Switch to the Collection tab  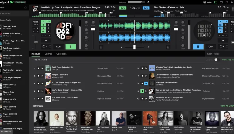pos(61,54)
